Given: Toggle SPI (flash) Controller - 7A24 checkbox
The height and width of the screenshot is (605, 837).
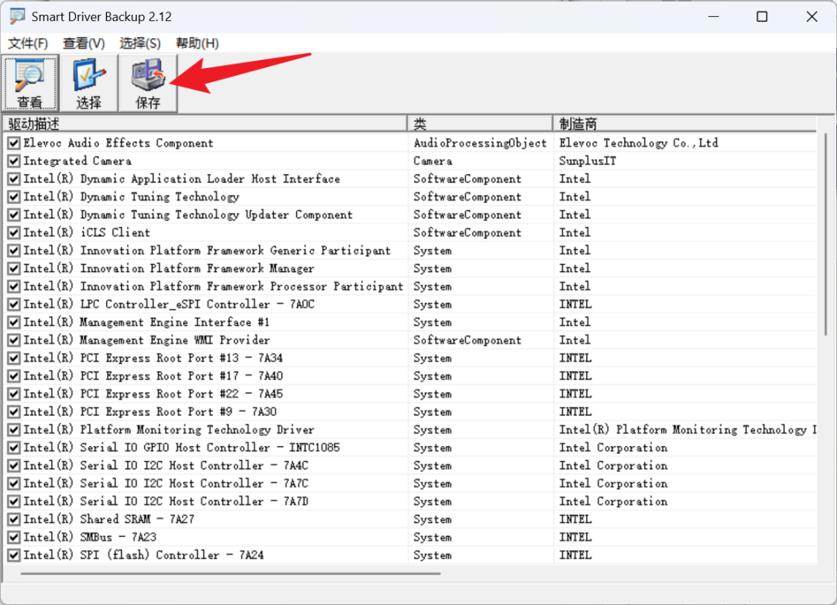Looking at the screenshot, I should coord(15,555).
